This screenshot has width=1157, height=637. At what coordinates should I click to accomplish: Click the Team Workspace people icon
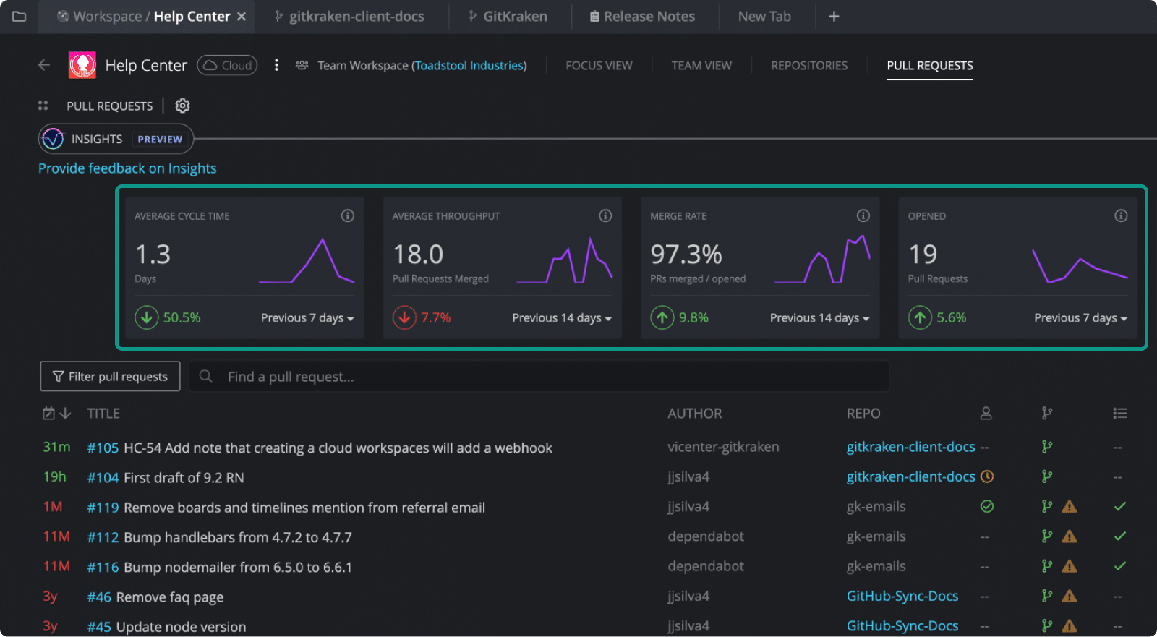pos(302,65)
